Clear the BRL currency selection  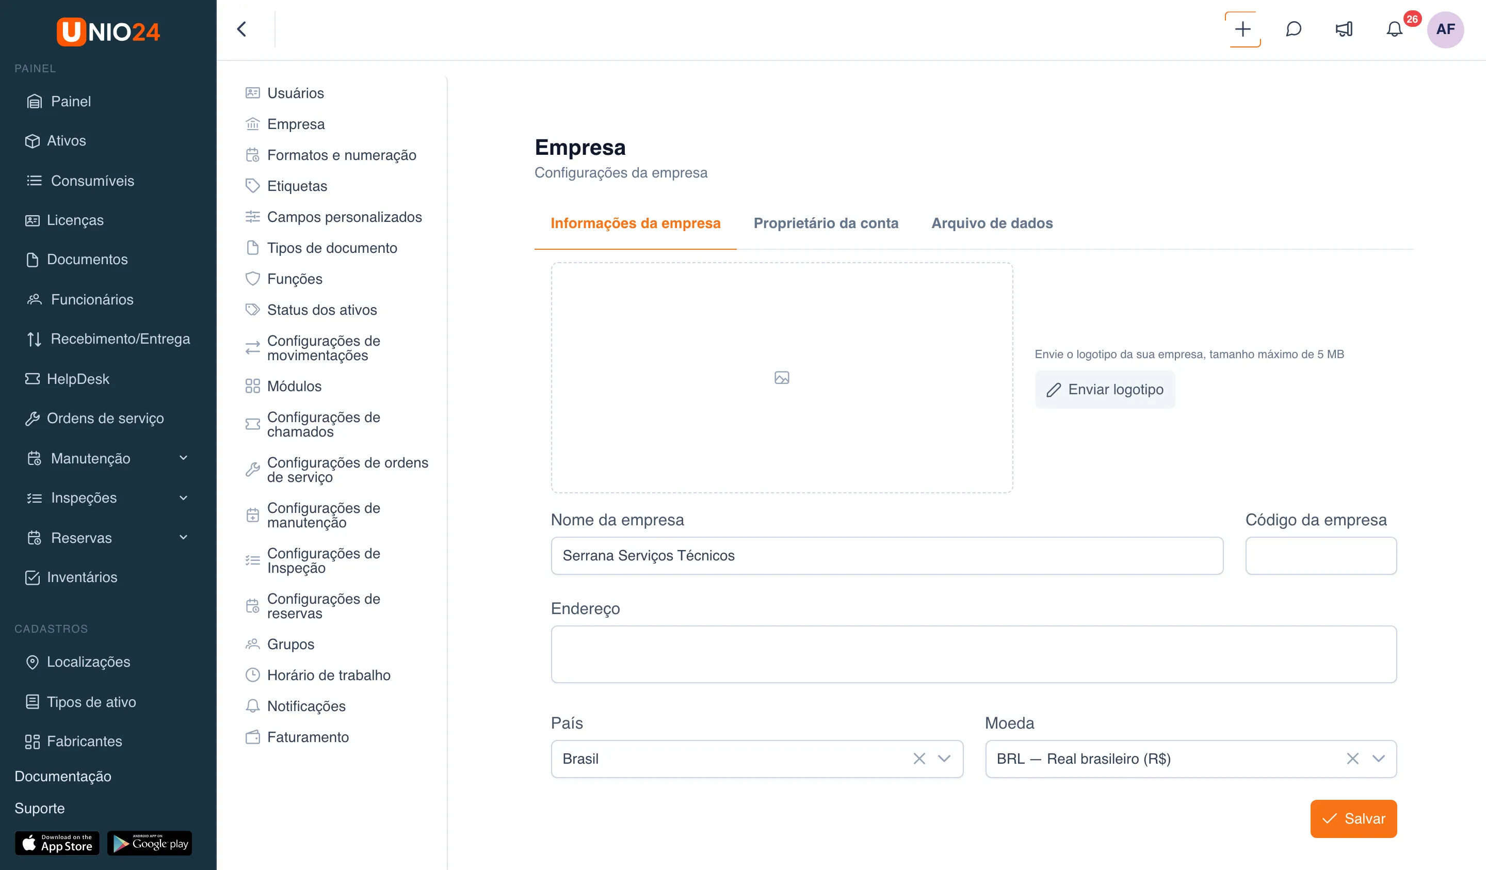(1353, 759)
